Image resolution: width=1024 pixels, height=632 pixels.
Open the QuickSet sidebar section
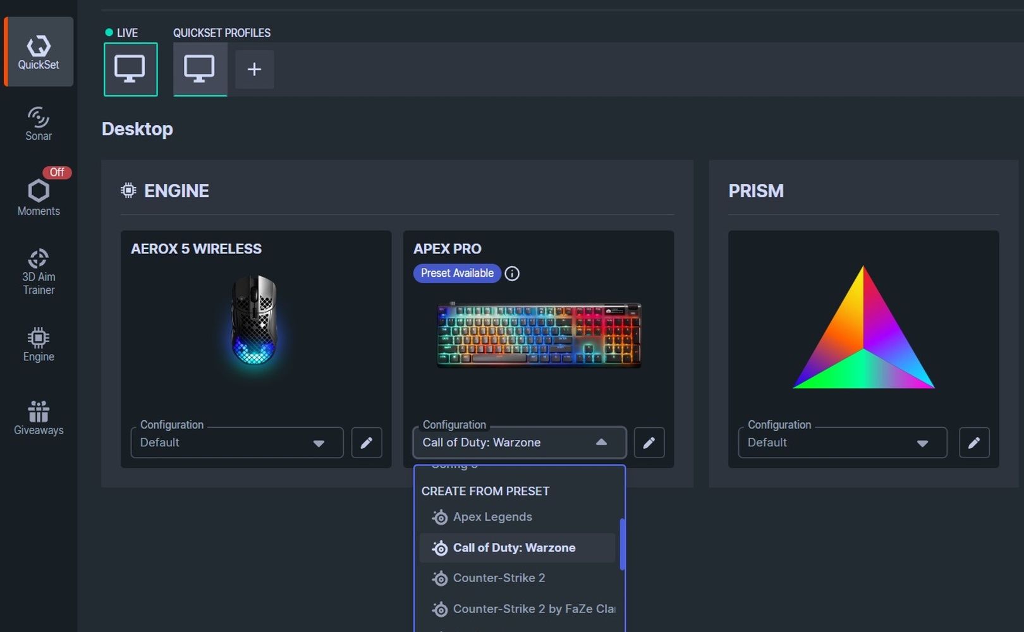click(x=39, y=52)
